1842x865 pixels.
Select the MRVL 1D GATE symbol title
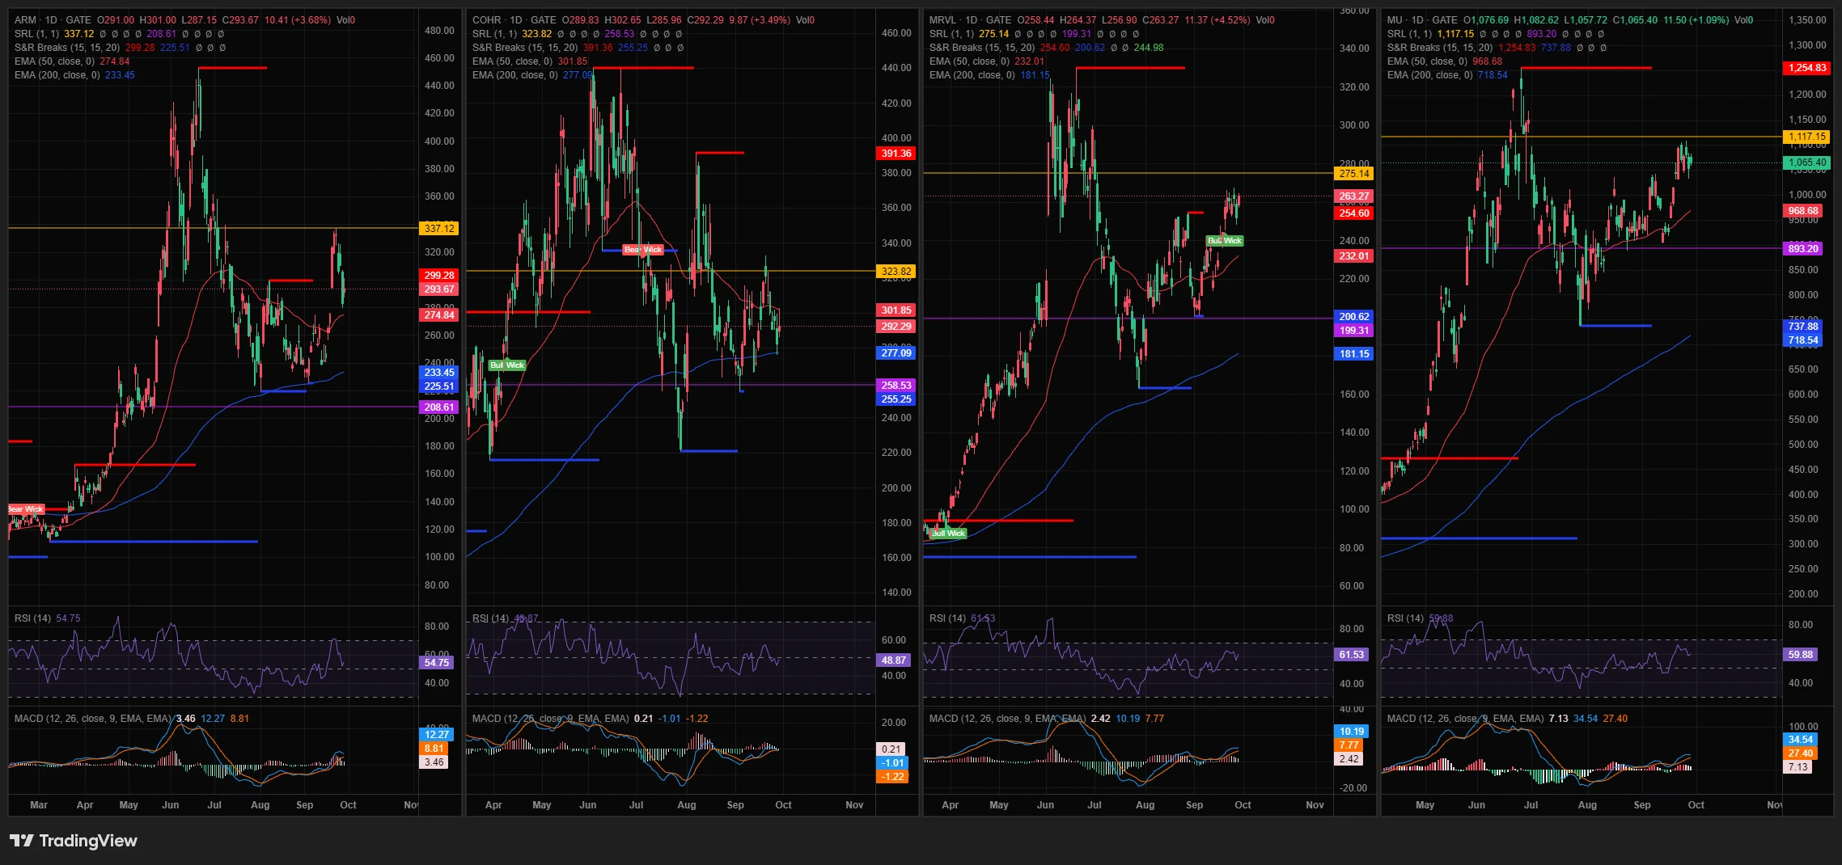coord(971,20)
